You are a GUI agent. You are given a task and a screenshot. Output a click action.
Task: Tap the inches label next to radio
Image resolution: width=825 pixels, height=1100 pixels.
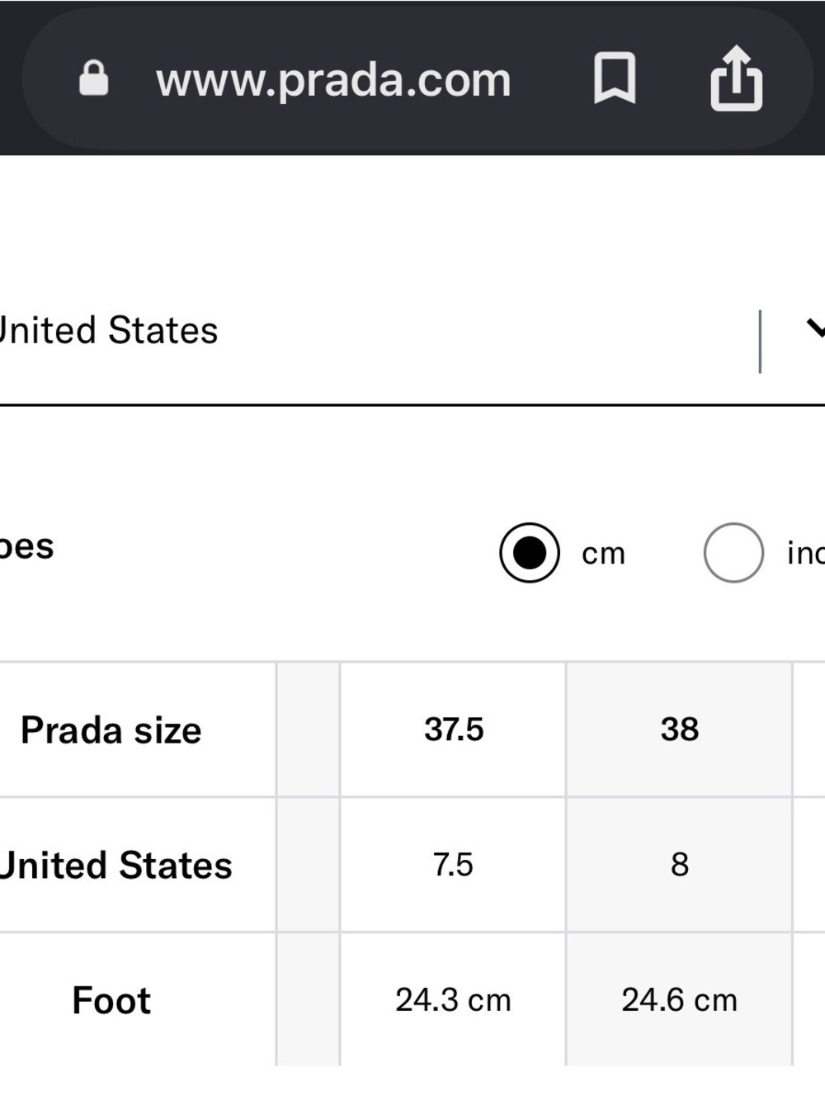click(x=806, y=554)
